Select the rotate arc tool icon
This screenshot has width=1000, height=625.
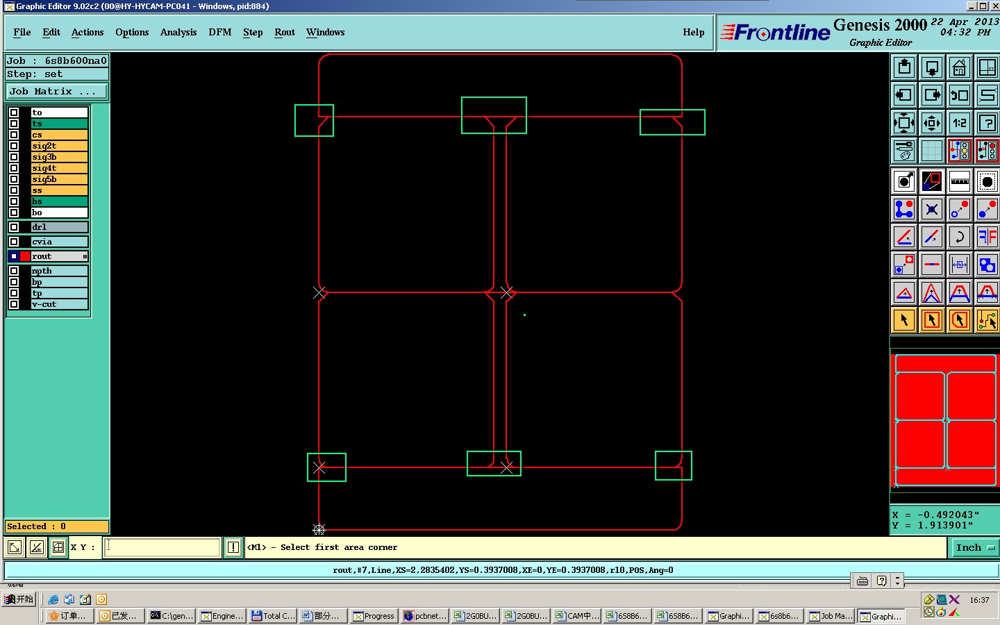[x=960, y=237]
